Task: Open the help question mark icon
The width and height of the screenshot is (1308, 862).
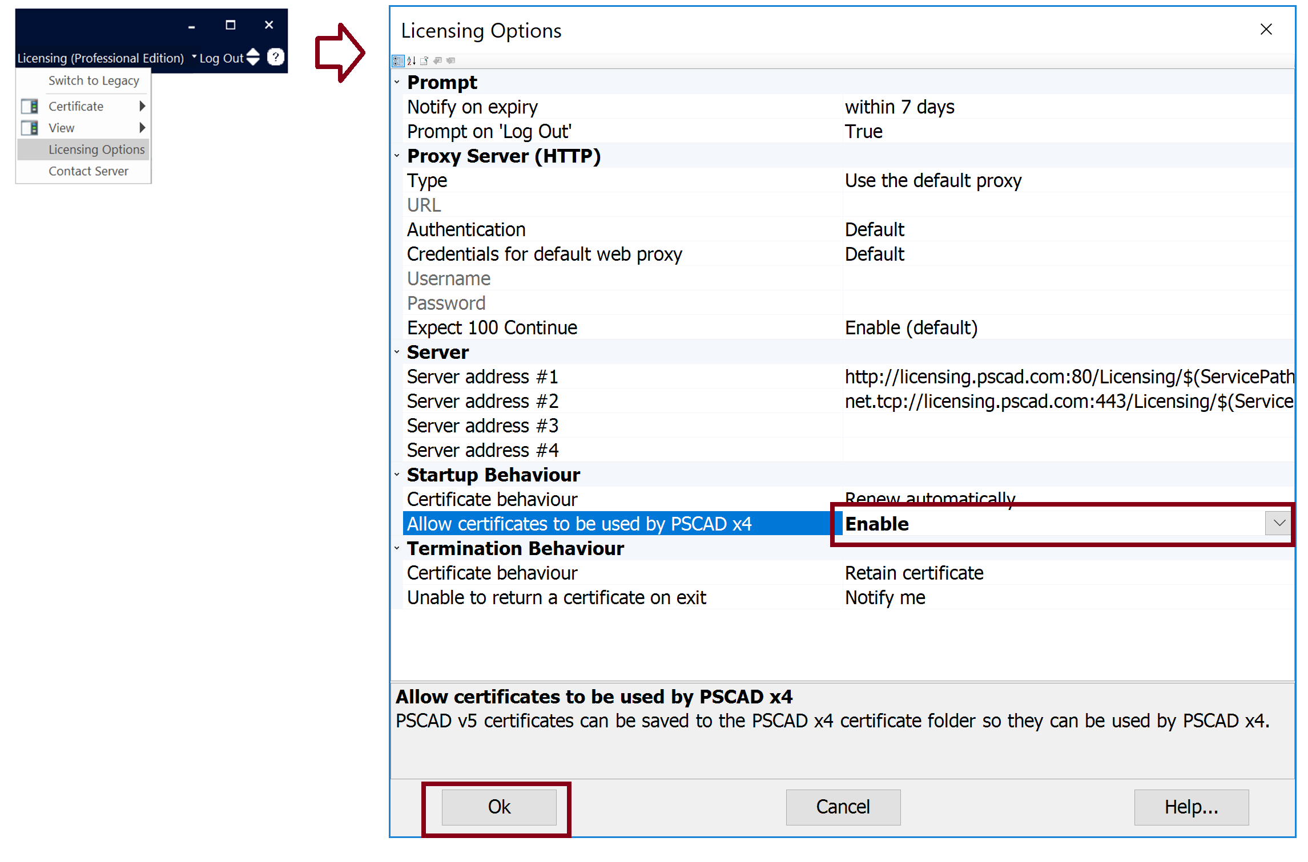Action: click(276, 57)
